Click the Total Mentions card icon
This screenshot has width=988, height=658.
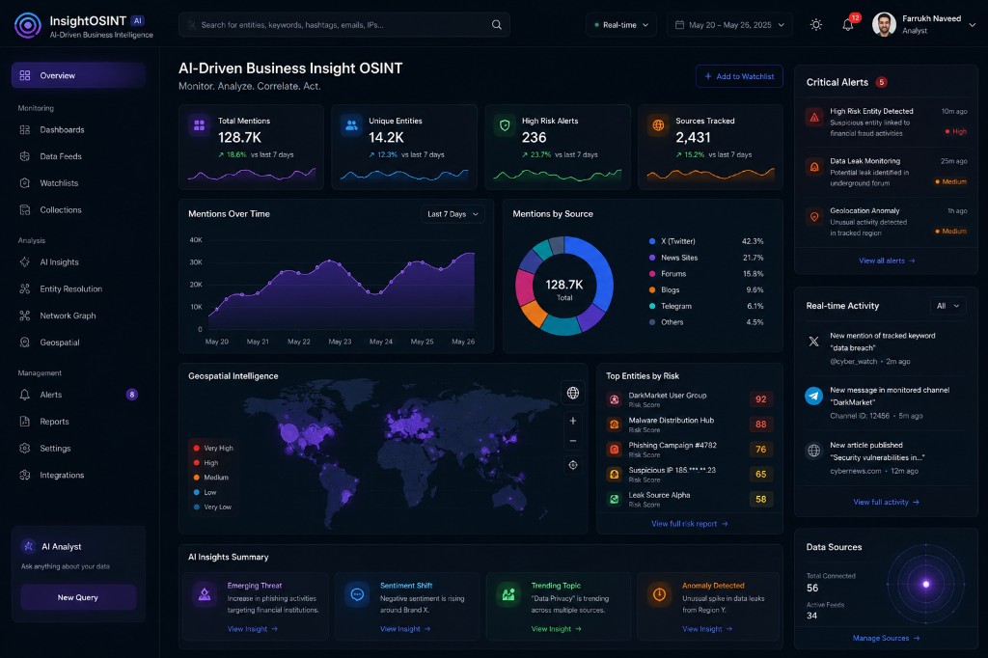(x=199, y=125)
